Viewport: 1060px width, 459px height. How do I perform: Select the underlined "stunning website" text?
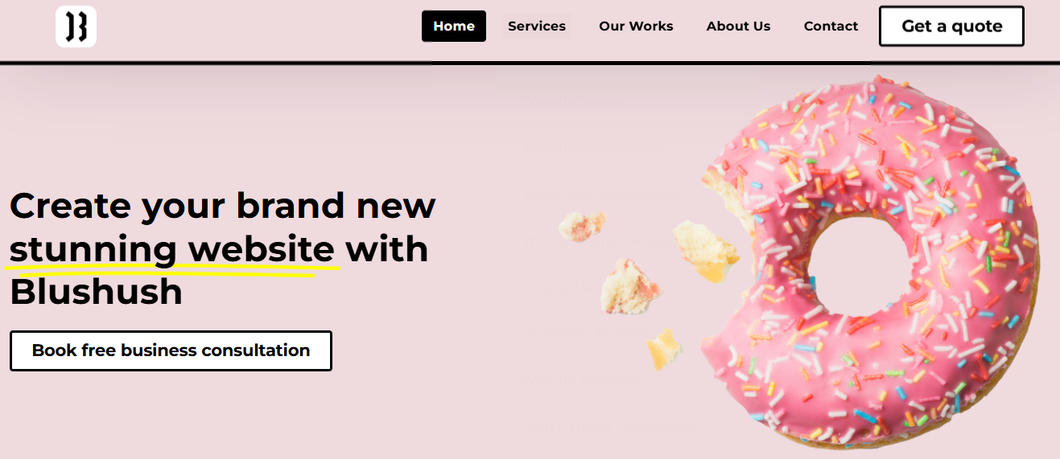(172, 249)
